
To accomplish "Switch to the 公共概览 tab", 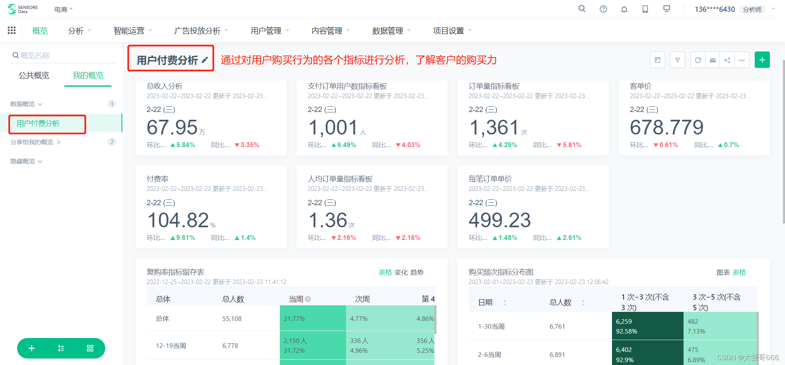I will [x=34, y=75].
